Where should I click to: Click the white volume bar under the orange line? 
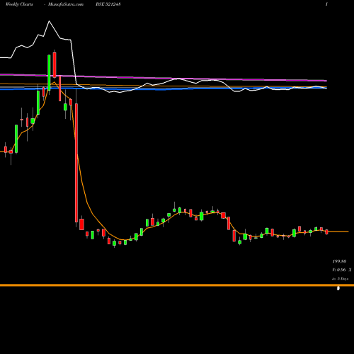pyautogui.click(x=338, y=288)
